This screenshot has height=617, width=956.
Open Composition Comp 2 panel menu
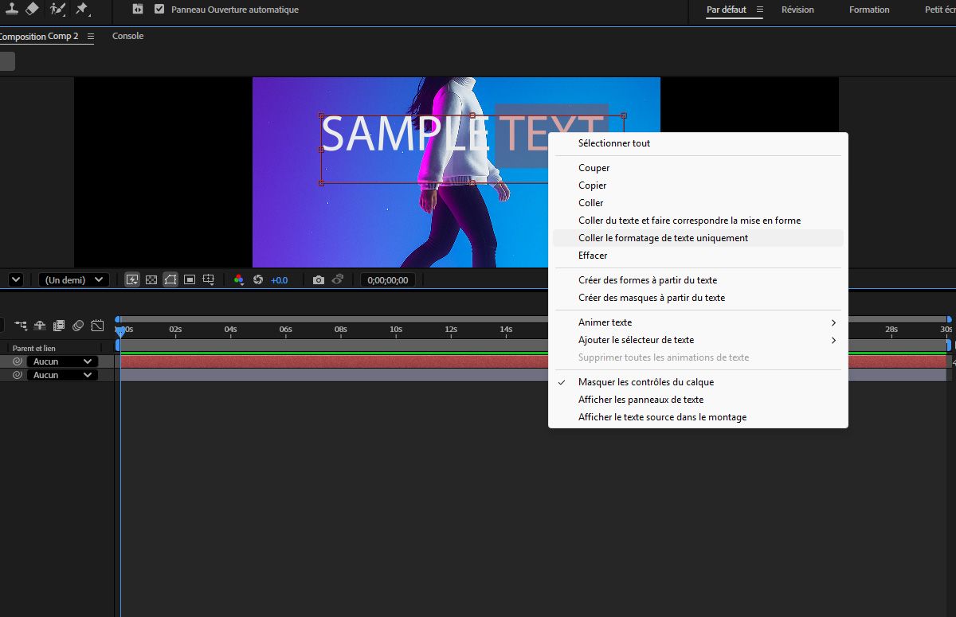(x=90, y=37)
